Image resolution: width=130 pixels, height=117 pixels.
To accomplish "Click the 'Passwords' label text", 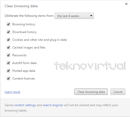I will click(x=19, y=55).
